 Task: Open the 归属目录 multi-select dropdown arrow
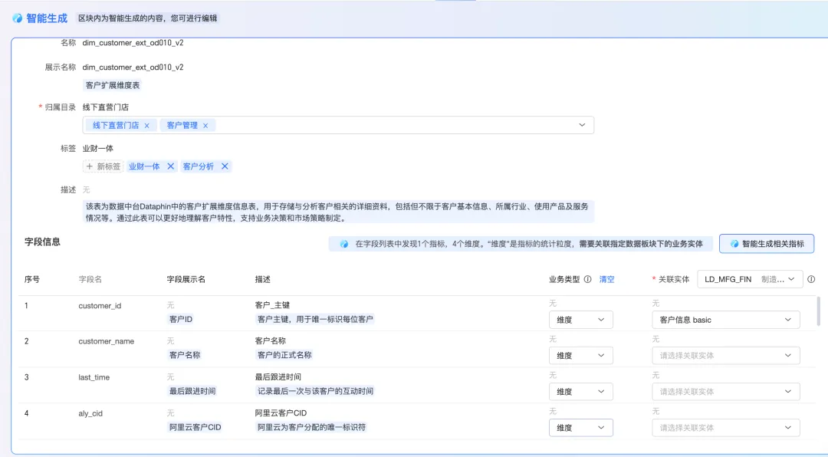click(582, 125)
